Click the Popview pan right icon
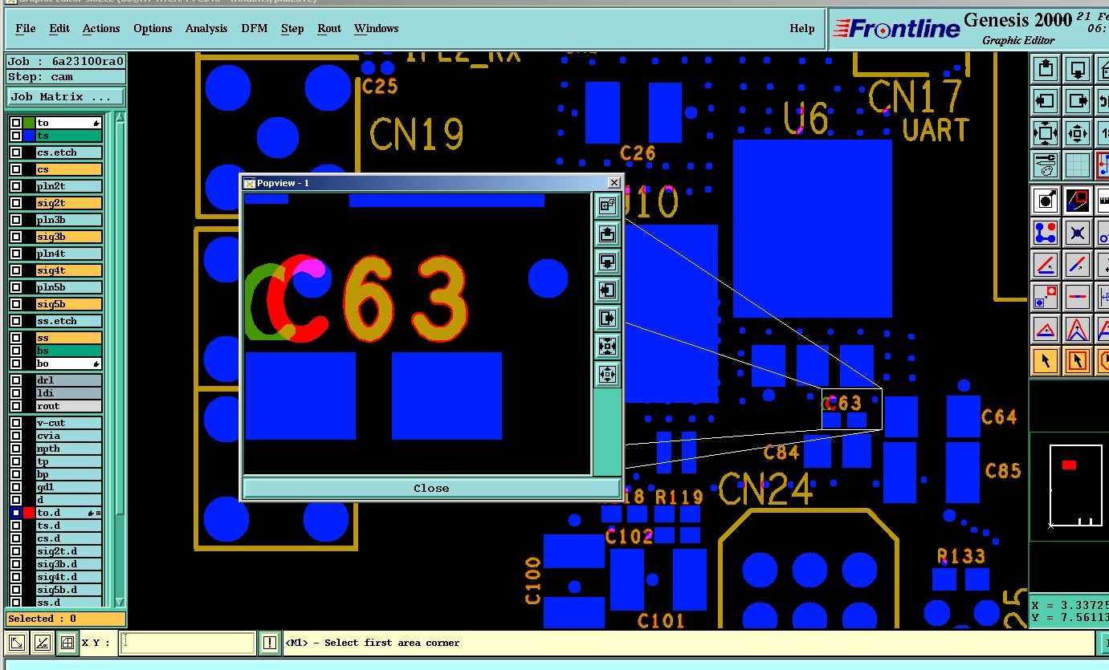1109x670 pixels. pos(608,318)
